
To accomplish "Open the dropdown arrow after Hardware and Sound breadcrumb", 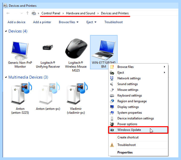I will [x=98, y=13].
